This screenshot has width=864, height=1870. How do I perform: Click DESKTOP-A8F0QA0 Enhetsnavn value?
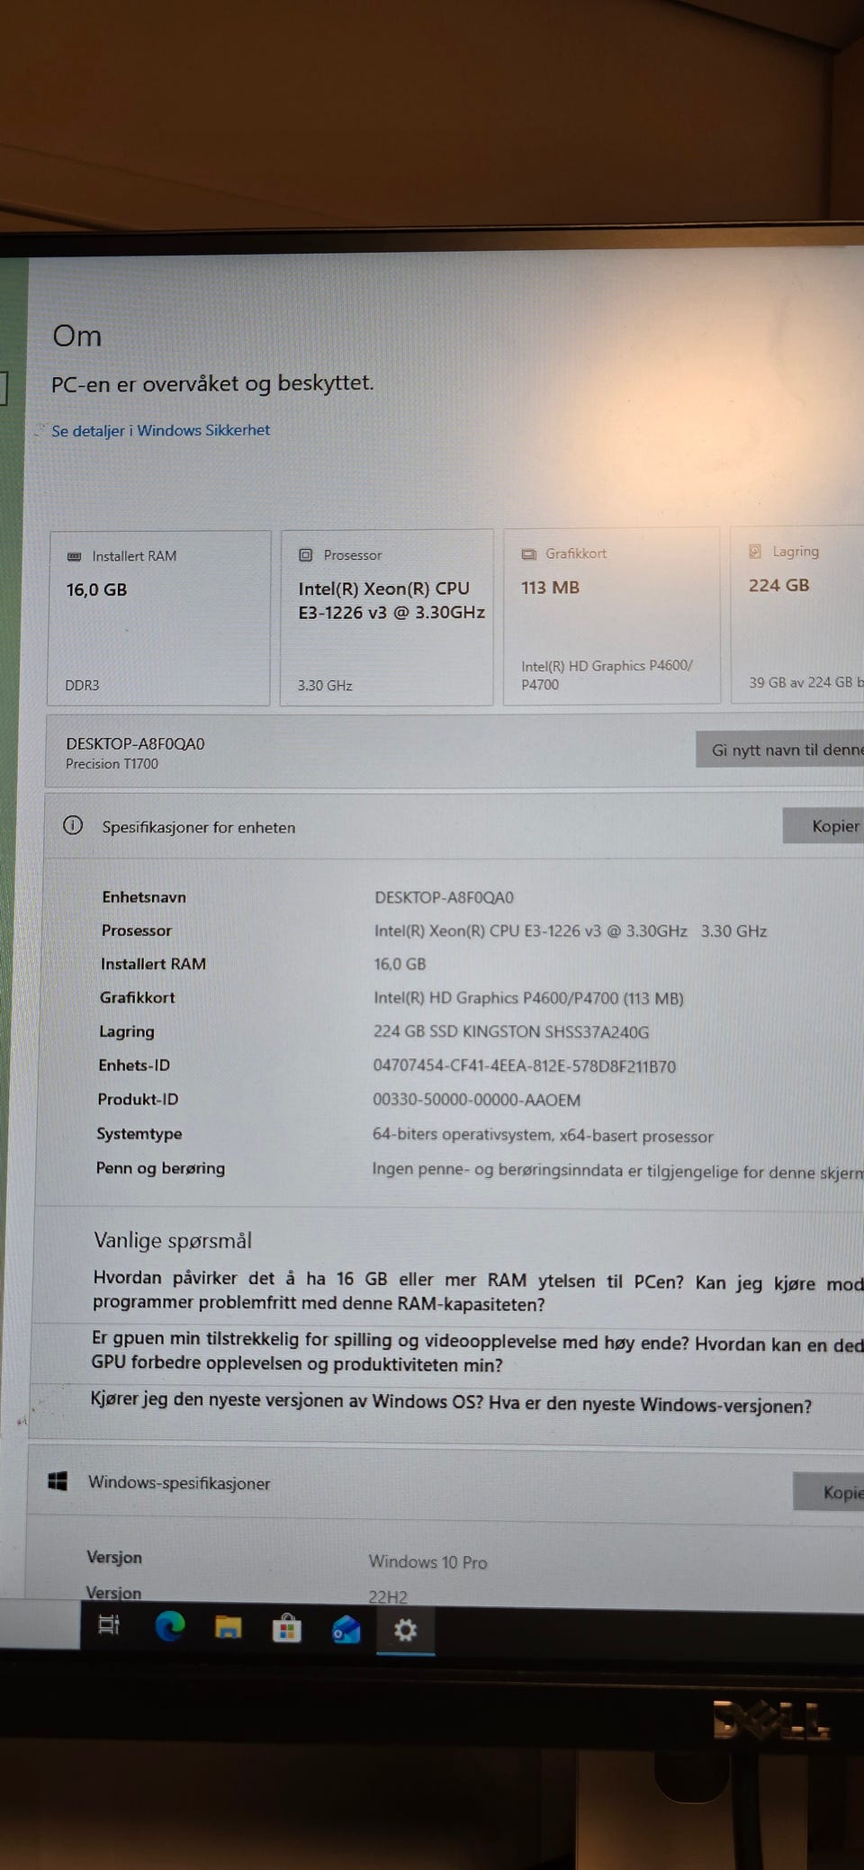pos(444,897)
